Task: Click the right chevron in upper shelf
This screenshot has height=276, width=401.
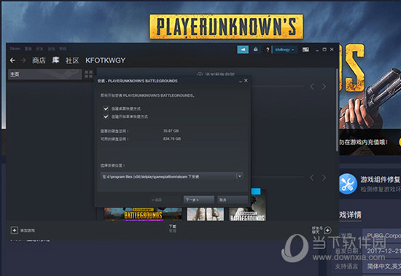Action: 324,87
